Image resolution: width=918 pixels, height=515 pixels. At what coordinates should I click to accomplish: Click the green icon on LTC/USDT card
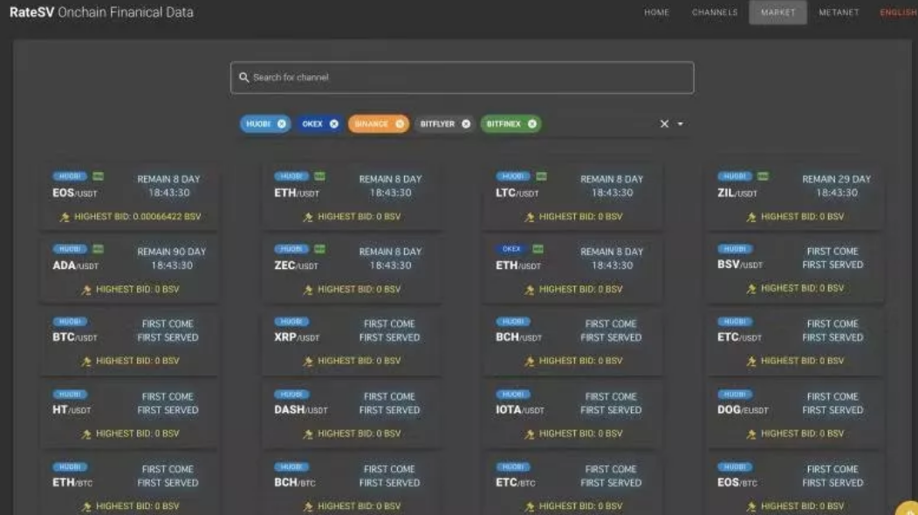pos(542,176)
